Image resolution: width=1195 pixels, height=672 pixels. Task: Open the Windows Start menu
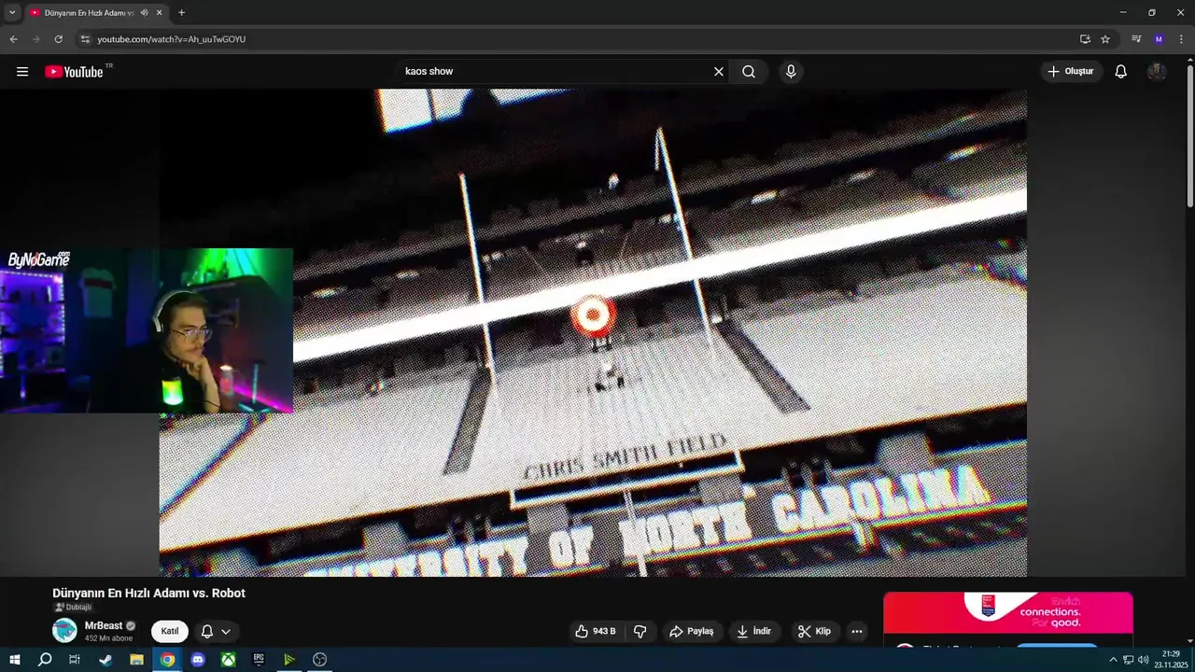pos(15,660)
